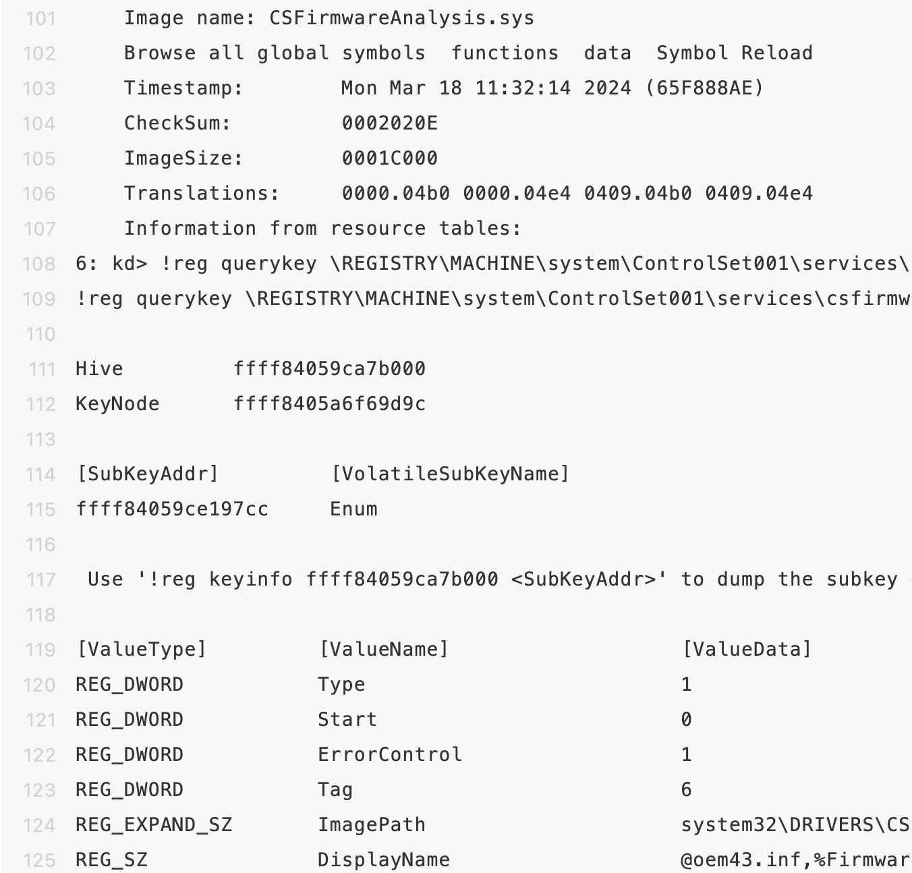The width and height of the screenshot is (912, 873).
Task: Click 'Browse all global symbols' text
Action: 275,53
